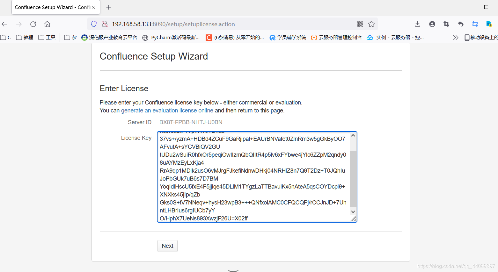Click the blue sync arrows toolbar icon
The image size is (498, 272).
coord(475,24)
